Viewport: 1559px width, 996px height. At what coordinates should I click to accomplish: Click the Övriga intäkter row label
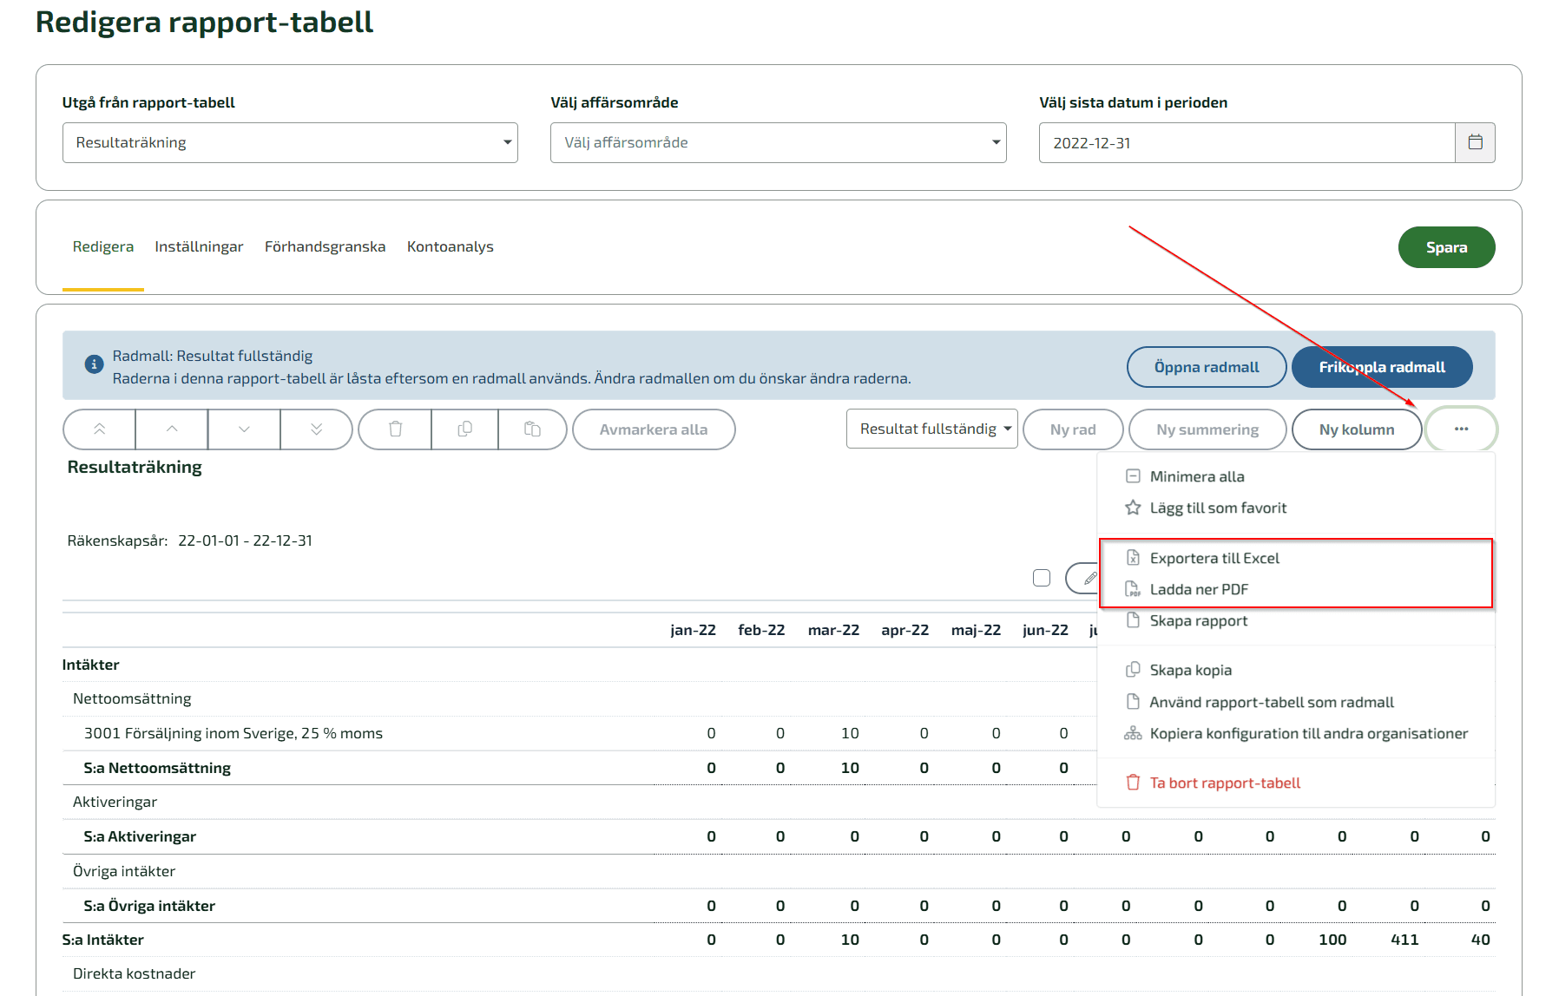point(124,871)
